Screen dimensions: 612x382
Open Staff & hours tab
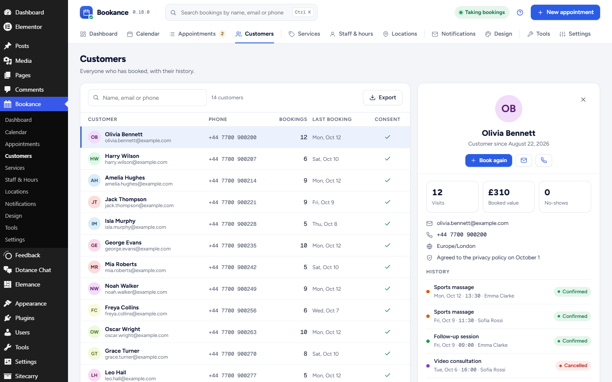351,34
